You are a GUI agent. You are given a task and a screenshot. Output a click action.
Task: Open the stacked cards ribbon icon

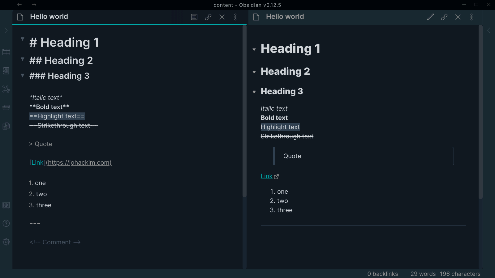click(x=6, y=107)
